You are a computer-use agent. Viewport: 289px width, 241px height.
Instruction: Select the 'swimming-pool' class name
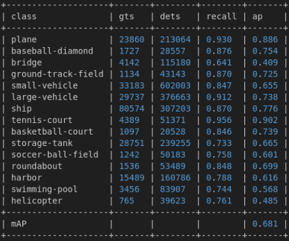coord(45,189)
